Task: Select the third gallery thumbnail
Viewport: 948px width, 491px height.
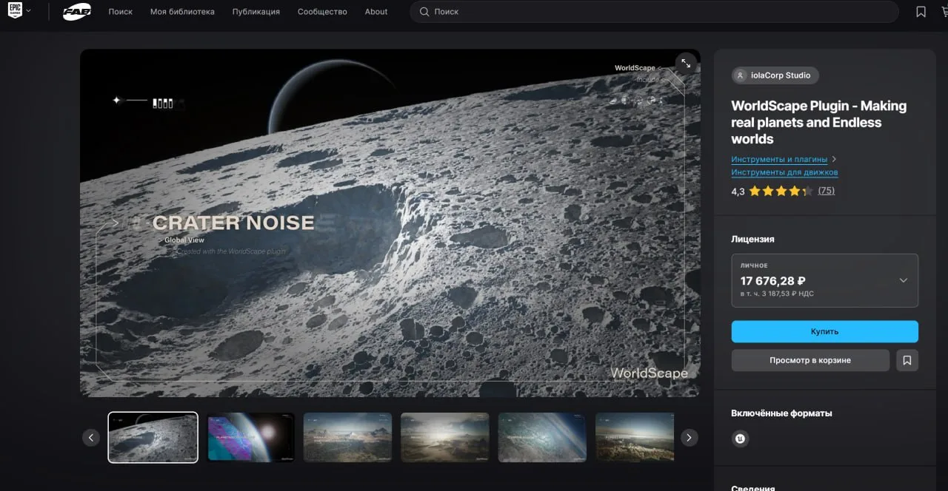Action: tap(347, 438)
